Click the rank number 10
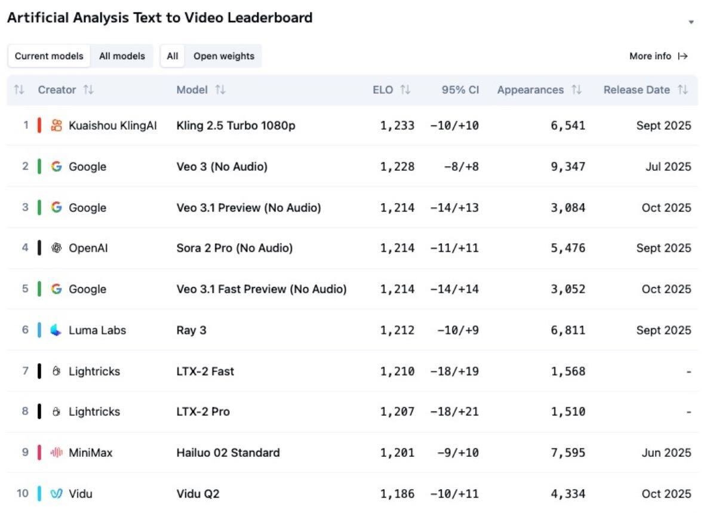The width and height of the screenshot is (704, 513). point(23,493)
